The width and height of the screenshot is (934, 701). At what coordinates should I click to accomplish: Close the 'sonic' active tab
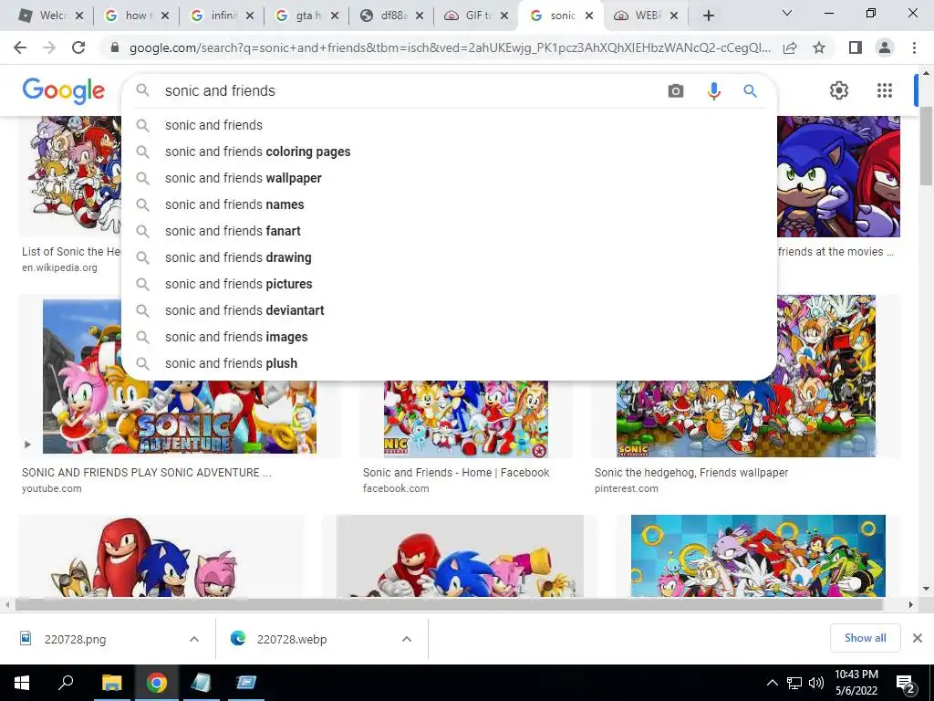coord(589,16)
